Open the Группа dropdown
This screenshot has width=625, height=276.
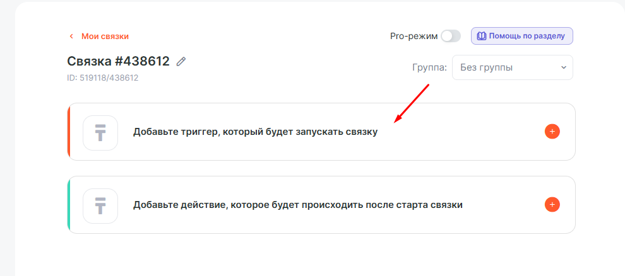tap(512, 67)
